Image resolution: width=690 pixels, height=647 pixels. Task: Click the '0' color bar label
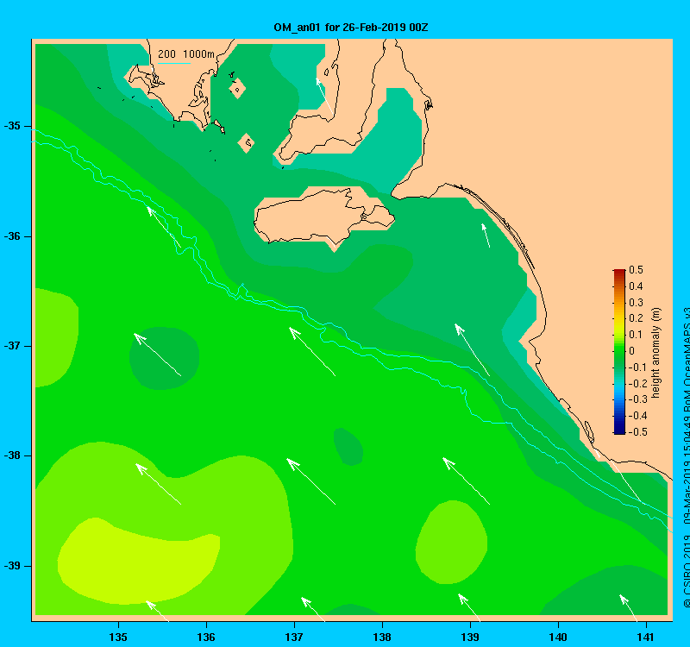coord(632,351)
